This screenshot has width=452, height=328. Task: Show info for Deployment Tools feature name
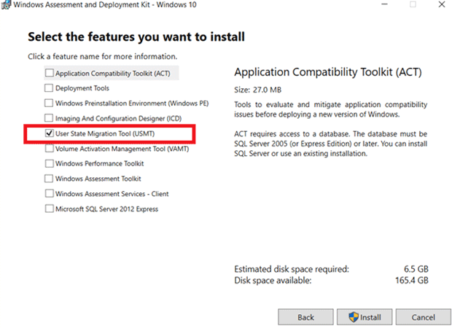82,88
